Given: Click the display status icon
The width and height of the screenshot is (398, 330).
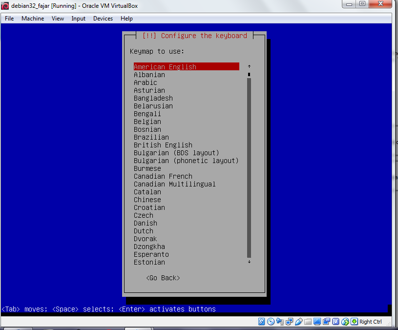Looking at the screenshot, I should point(317,322).
